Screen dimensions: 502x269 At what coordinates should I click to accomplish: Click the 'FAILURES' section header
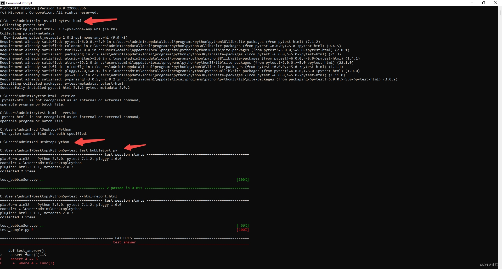[123, 238]
